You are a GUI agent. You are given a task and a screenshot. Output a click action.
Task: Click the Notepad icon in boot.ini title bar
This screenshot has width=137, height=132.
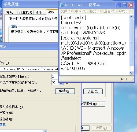62,5
